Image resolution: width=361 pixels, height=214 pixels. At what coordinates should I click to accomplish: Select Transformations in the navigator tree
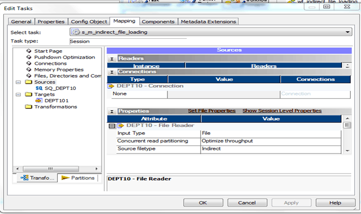coord(56,107)
